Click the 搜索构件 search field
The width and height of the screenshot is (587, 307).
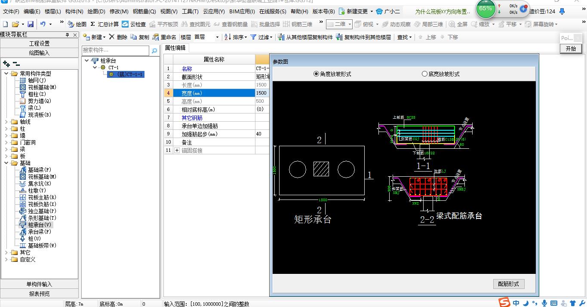[116, 51]
